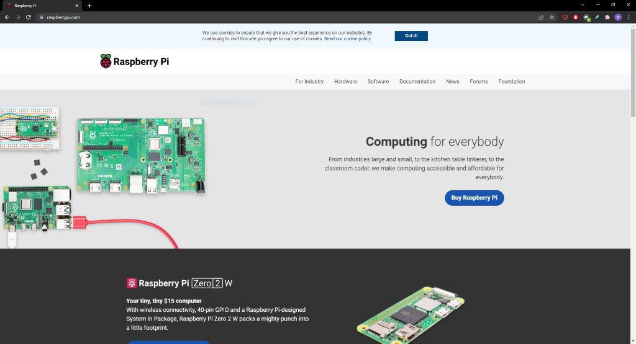Click the breadboard with Pico image

tap(29, 129)
